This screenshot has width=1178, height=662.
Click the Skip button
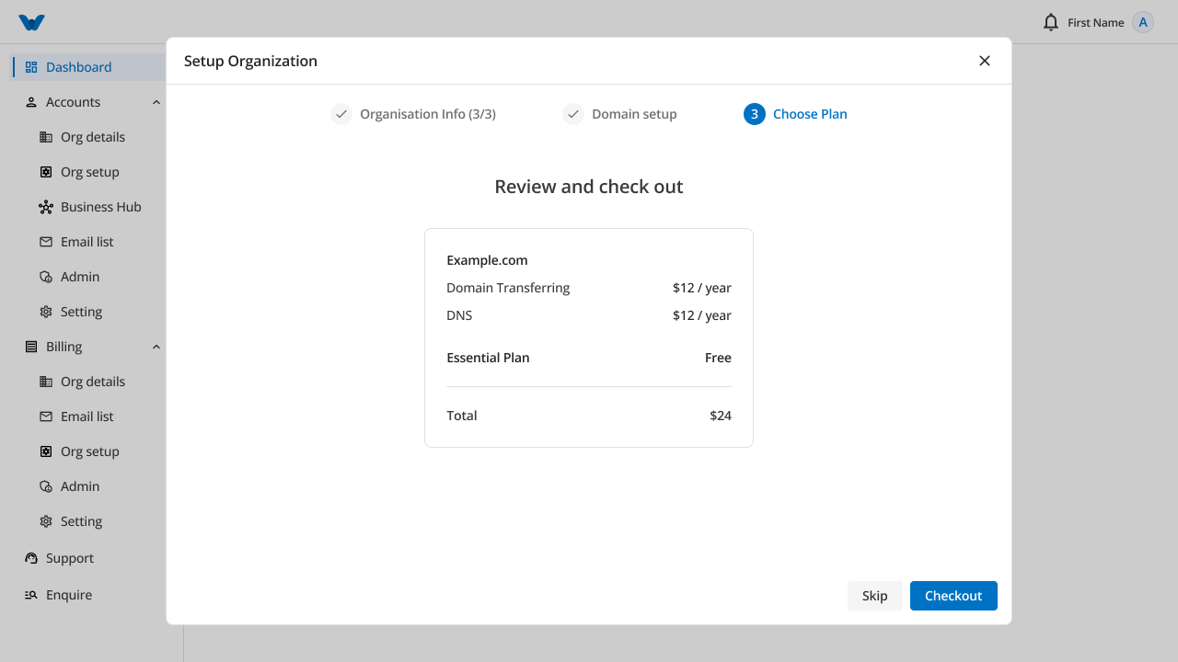[x=875, y=596]
